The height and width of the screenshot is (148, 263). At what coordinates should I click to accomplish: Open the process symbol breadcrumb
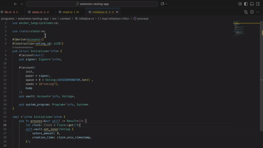pyautogui.click(x=143, y=19)
